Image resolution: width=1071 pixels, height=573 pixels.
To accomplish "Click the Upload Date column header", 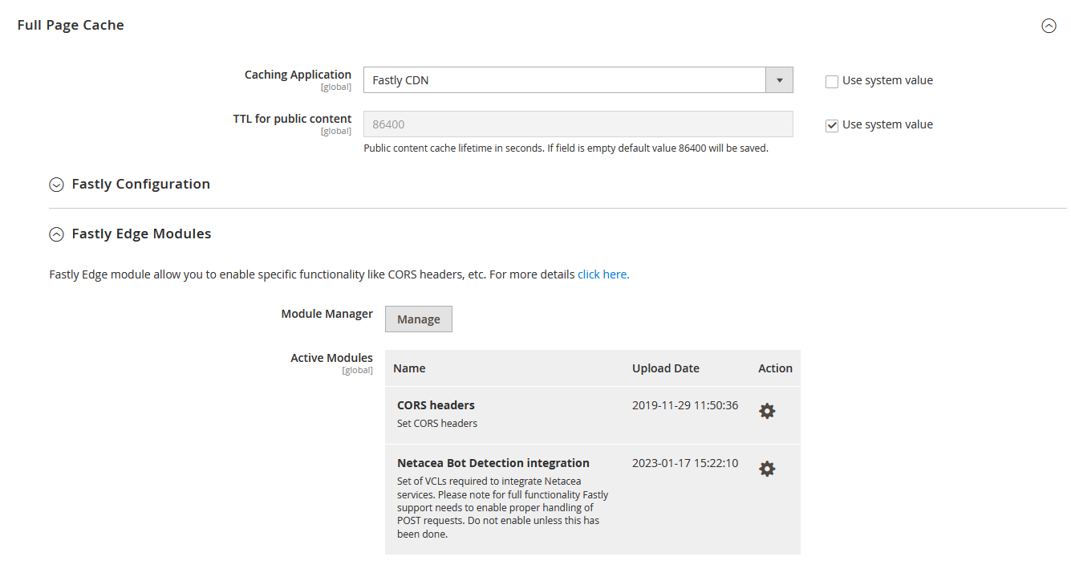I will tap(665, 368).
